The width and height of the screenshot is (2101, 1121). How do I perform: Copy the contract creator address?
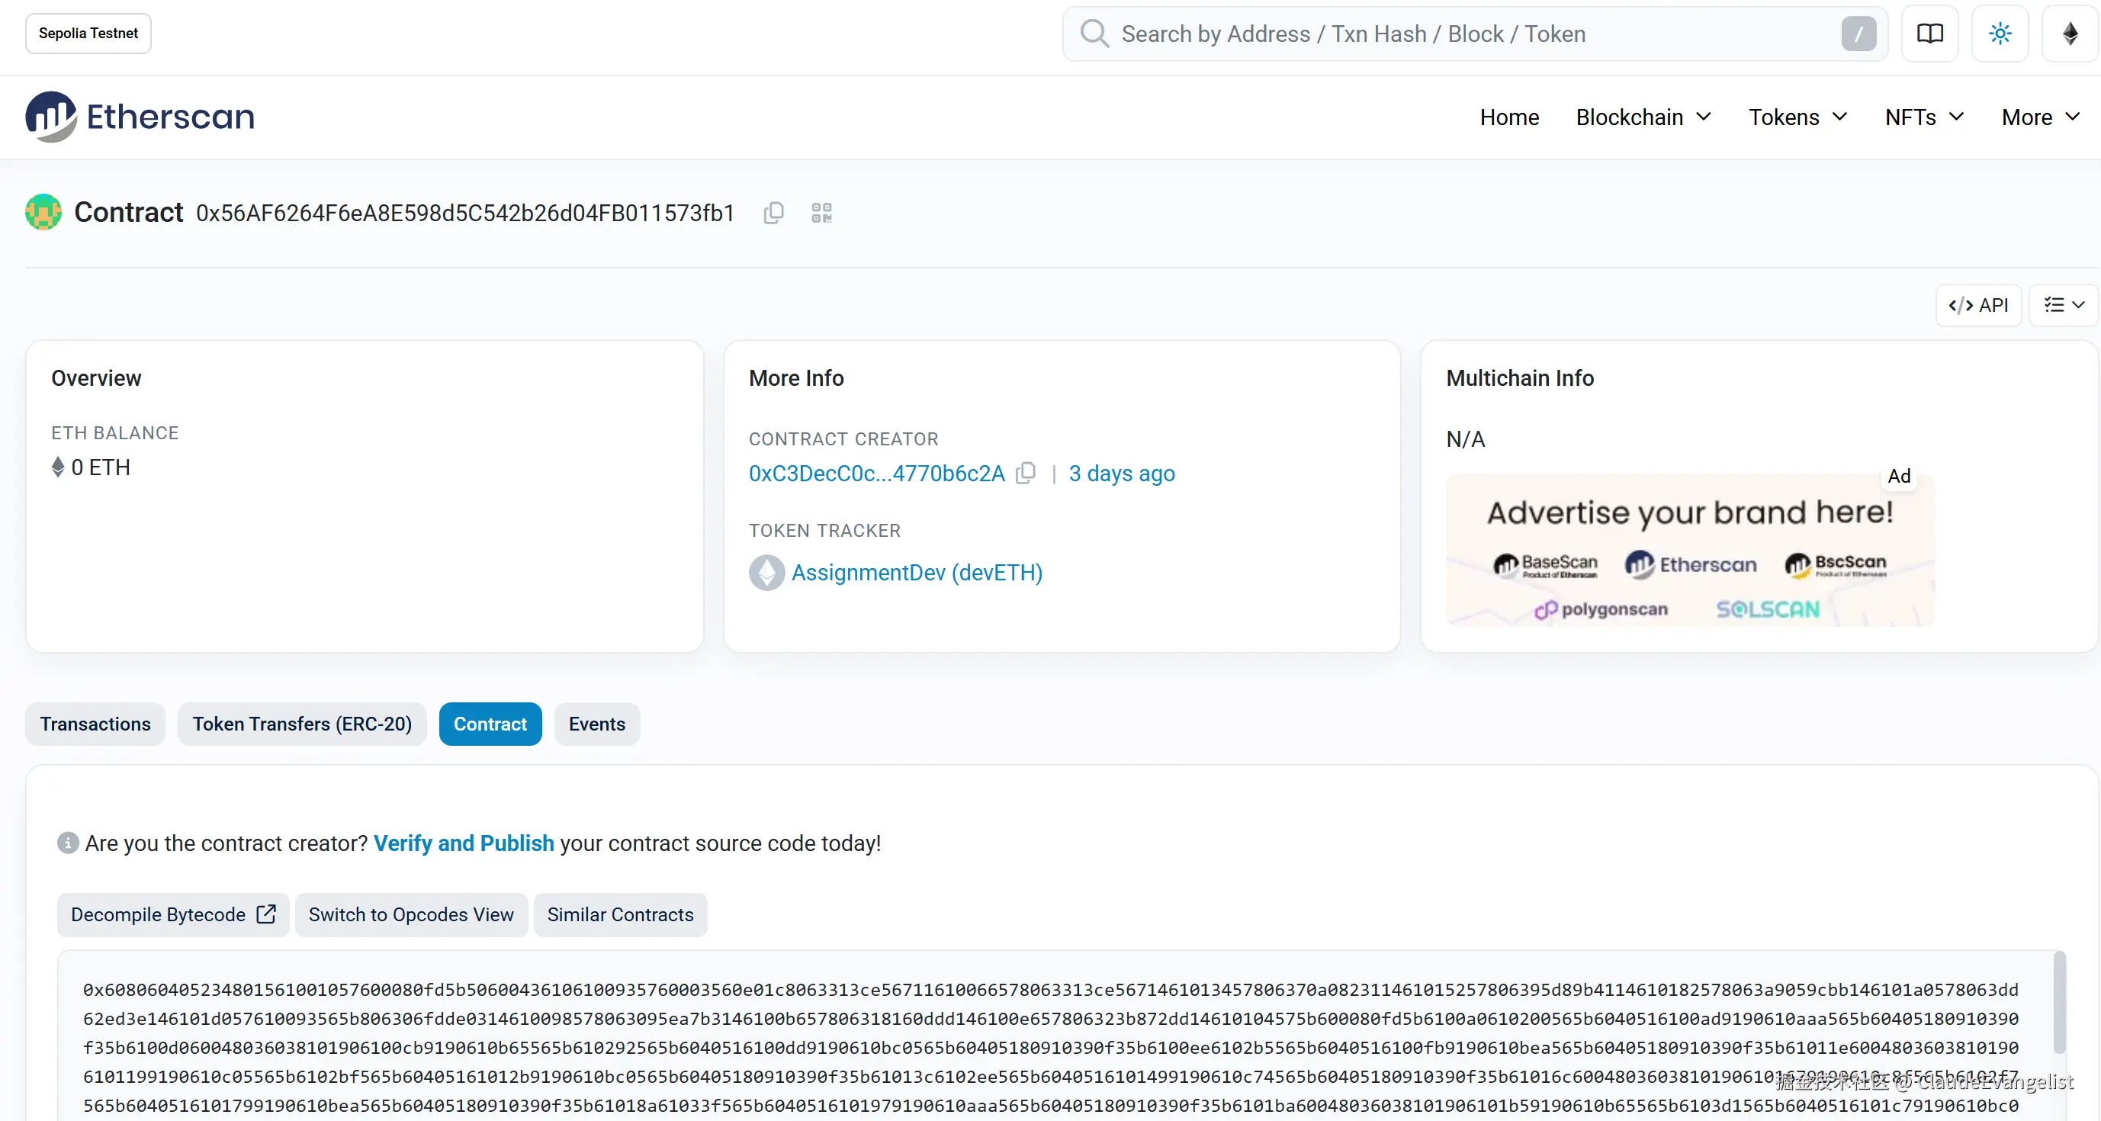[x=1026, y=474]
